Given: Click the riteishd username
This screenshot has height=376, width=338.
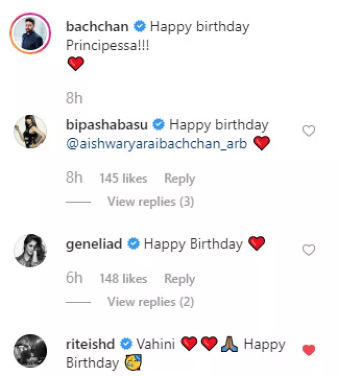Looking at the screenshot, I should coord(91,345).
